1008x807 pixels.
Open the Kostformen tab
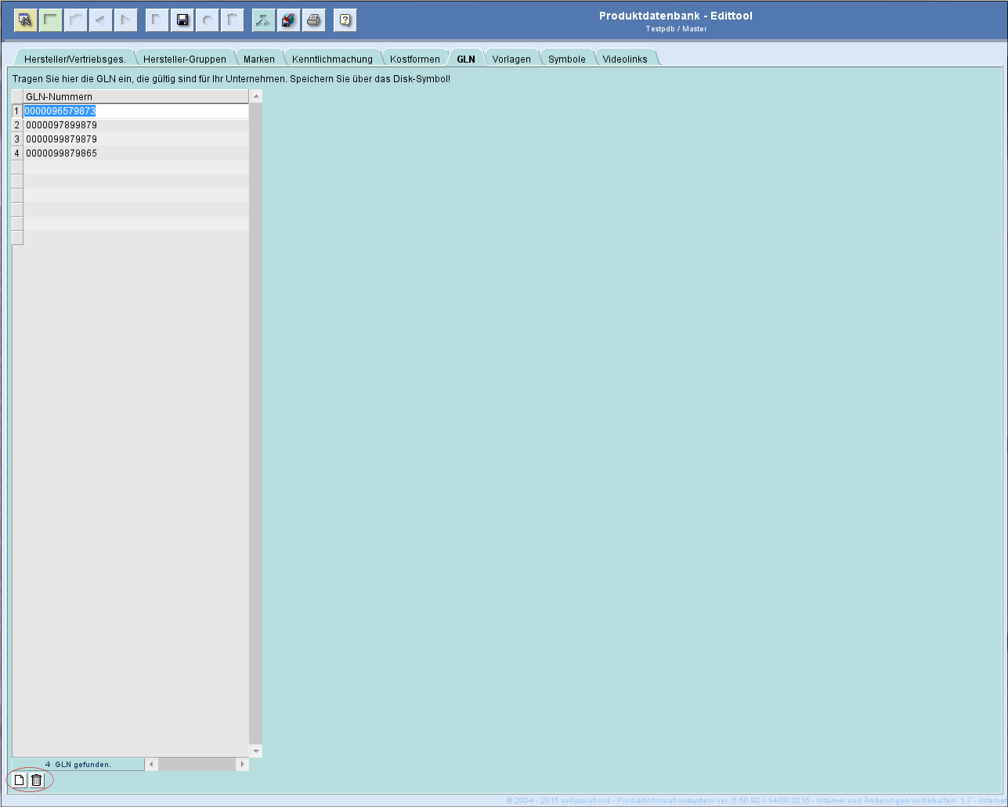pos(414,59)
